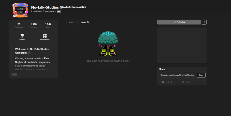Toggle the Following button

[x=179, y=22]
